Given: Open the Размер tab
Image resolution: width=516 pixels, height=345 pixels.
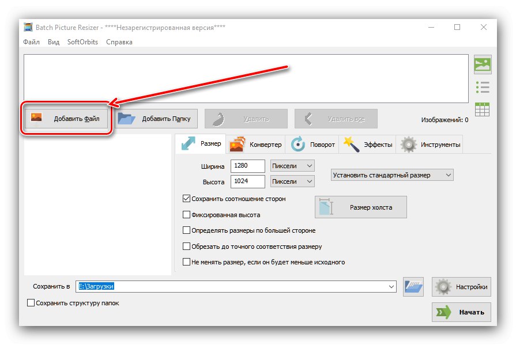Looking at the screenshot, I should point(201,144).
